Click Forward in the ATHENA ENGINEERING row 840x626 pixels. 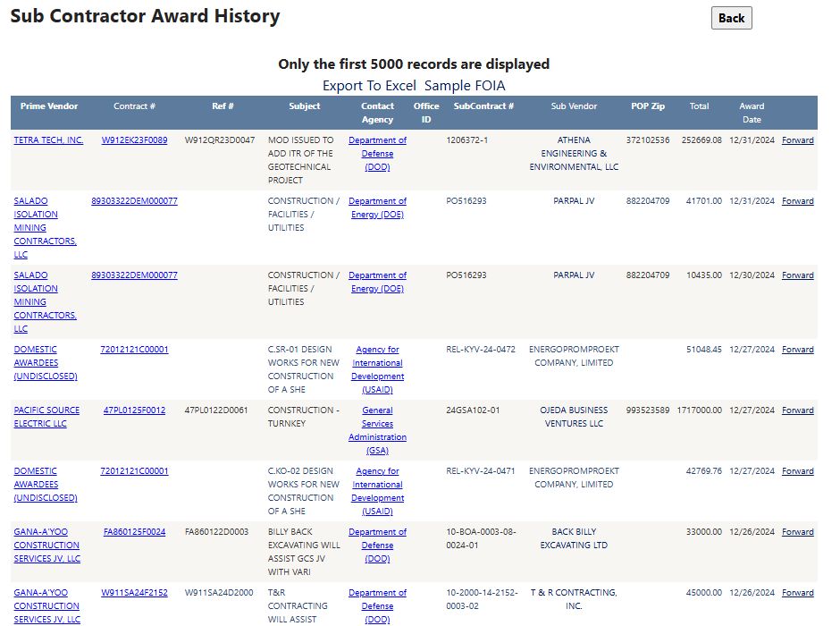[798, 140]
